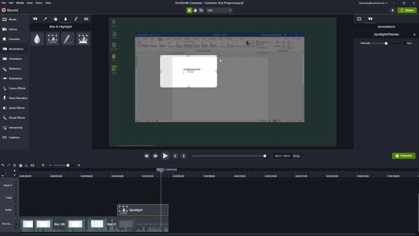Switch to Annotation properties tab
This screenshot has height=236, width=419.
click(x=370, y=19)
